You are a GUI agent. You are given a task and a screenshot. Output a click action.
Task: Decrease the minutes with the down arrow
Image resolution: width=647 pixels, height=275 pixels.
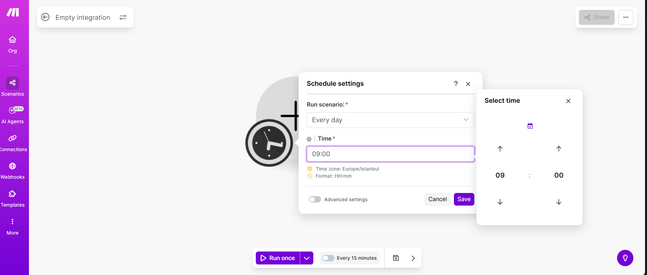coord(559,202)
